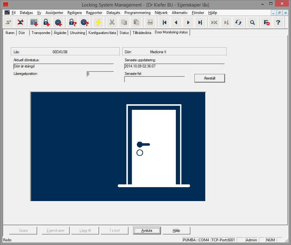Viewport: 291px width, 245px height.
Task: Switch to the Tillträdeslista tab
Action: click(x=142, y=32)
